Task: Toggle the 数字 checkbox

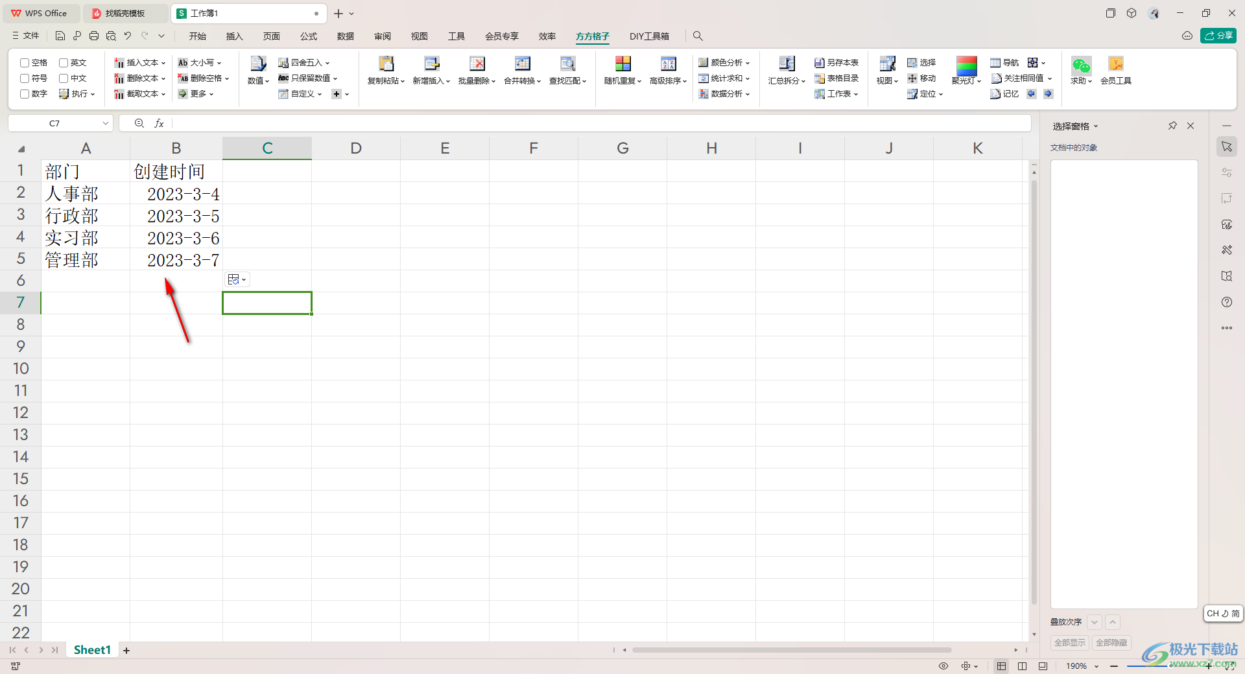Action: (25, 94)
